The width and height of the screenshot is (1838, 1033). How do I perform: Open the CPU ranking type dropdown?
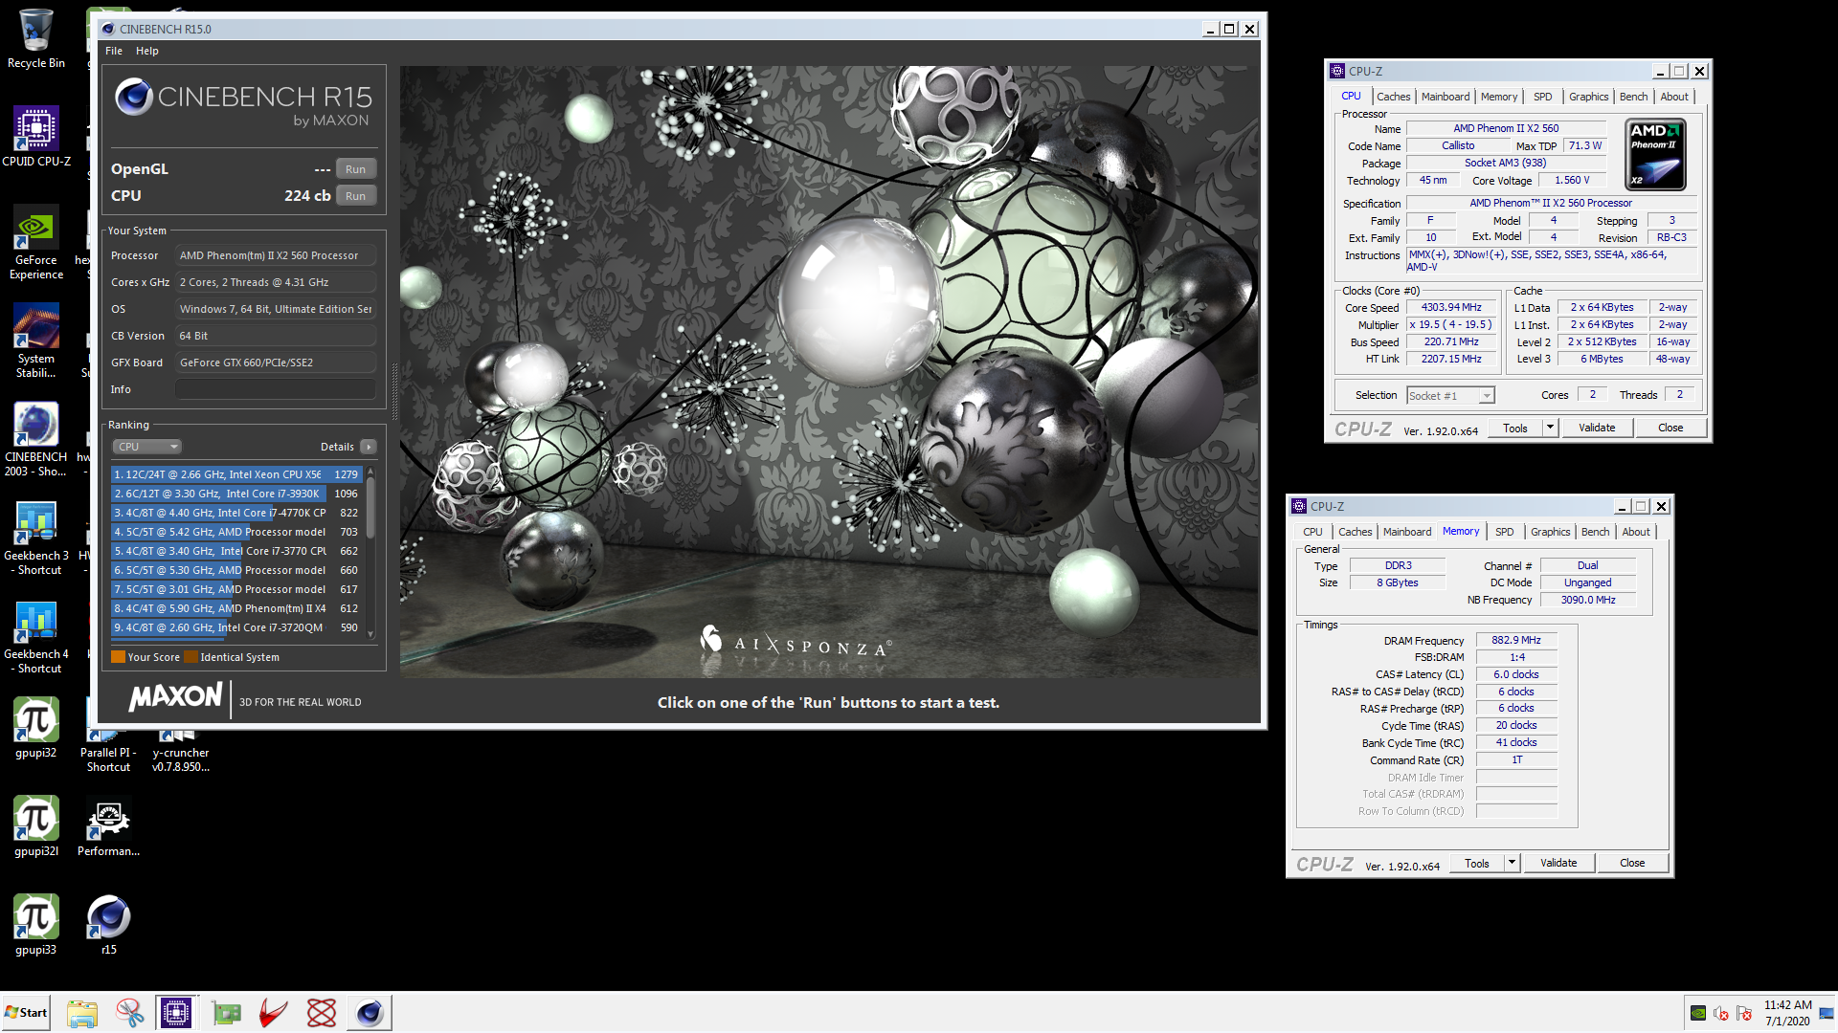point(147,447)
